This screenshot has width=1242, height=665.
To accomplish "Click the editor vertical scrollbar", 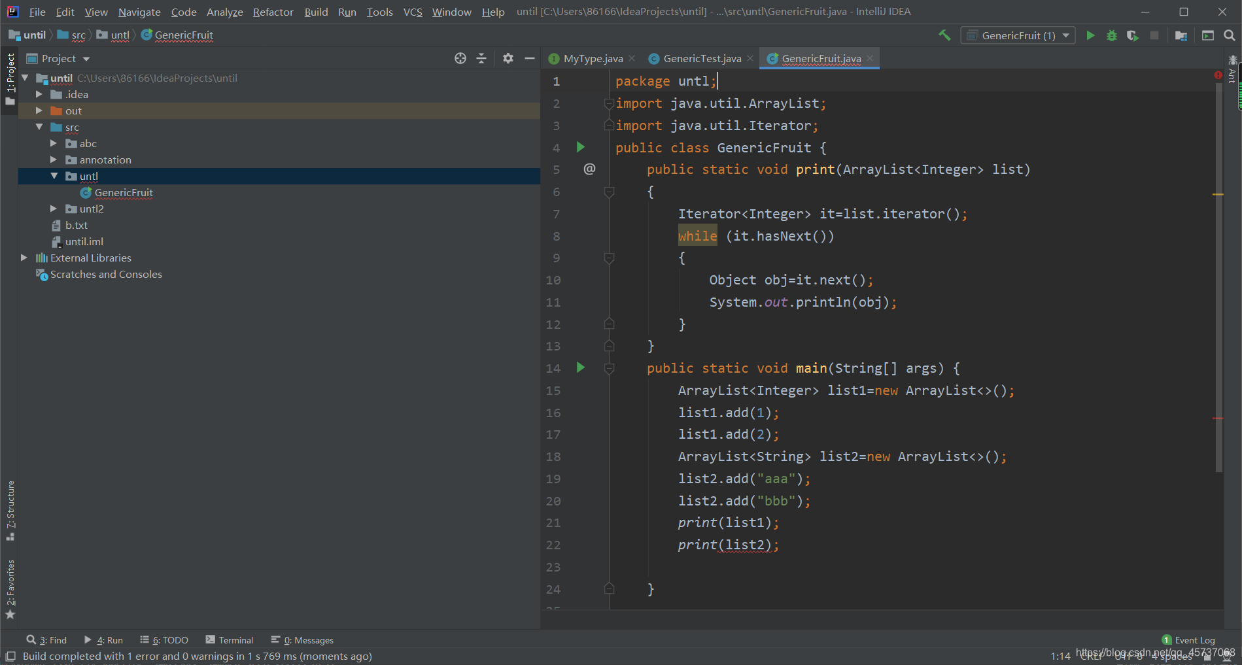I will tap(1218, 277).
